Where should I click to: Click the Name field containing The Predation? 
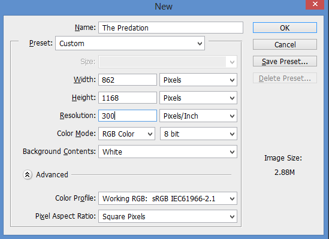point(171,28)
